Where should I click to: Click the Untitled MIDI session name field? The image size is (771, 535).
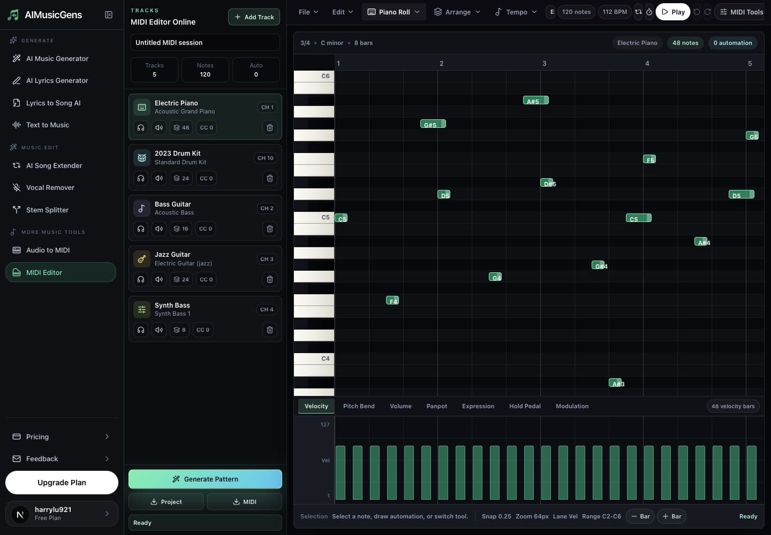(205, 42)
